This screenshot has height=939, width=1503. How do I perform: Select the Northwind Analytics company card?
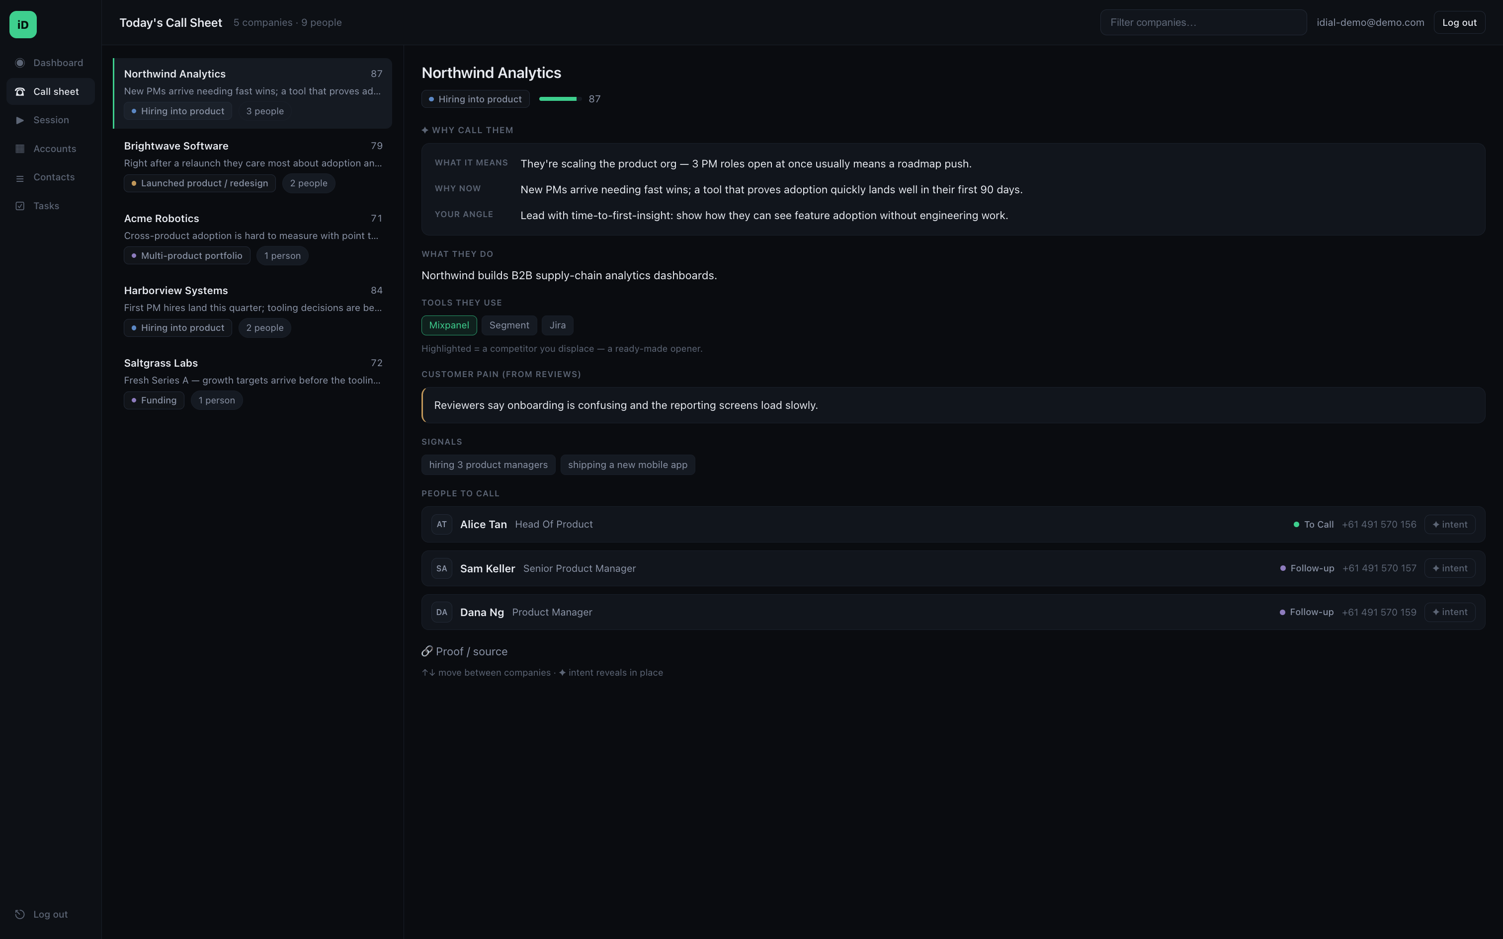253,93
